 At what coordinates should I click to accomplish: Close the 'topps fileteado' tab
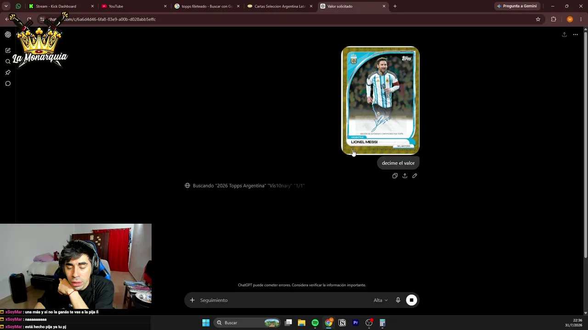[238, 6]
